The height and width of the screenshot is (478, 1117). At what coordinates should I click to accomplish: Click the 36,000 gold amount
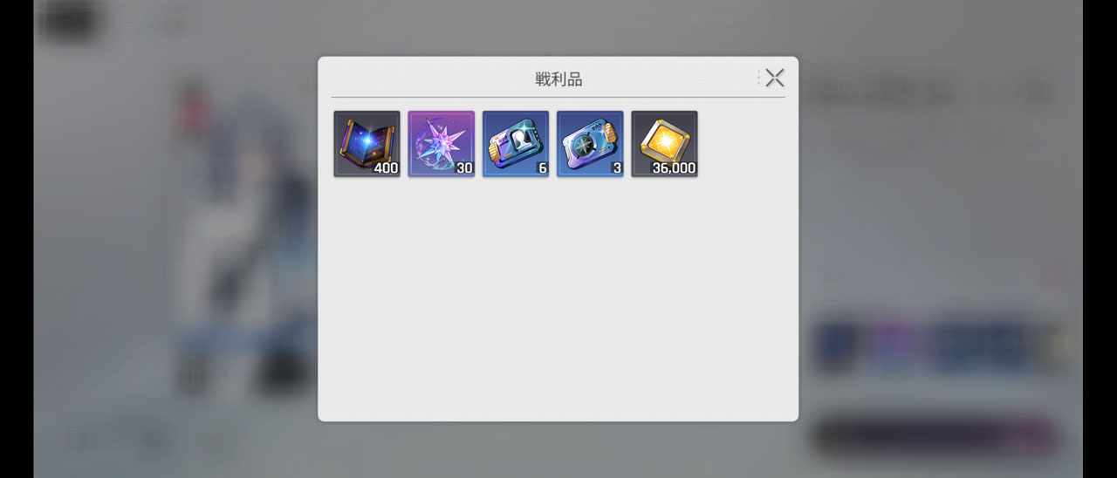674,167
